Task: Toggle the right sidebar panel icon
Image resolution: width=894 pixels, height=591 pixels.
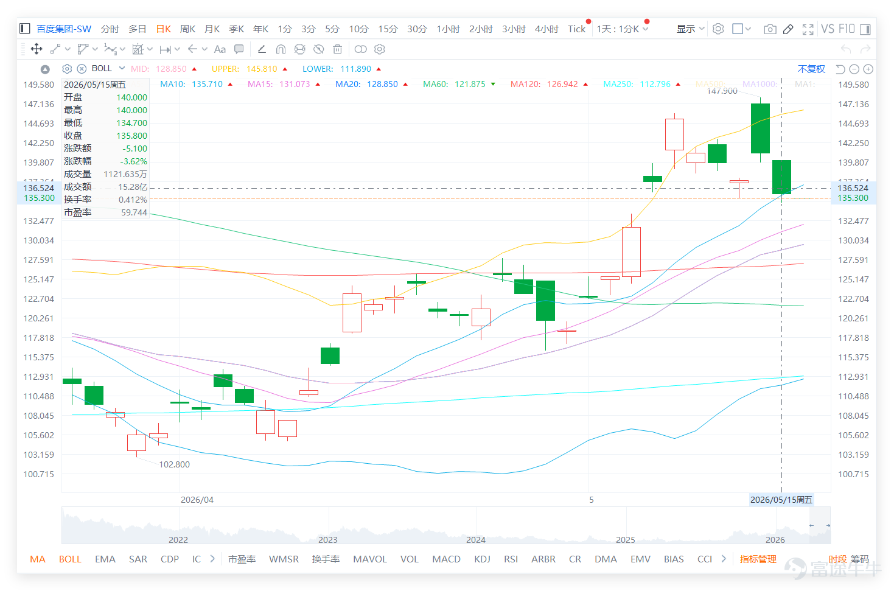Action: (865, 29)
